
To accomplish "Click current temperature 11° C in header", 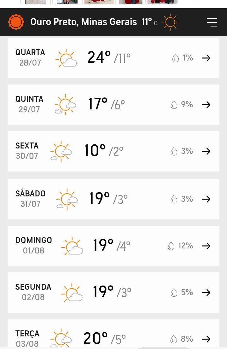I will [149, 22].
